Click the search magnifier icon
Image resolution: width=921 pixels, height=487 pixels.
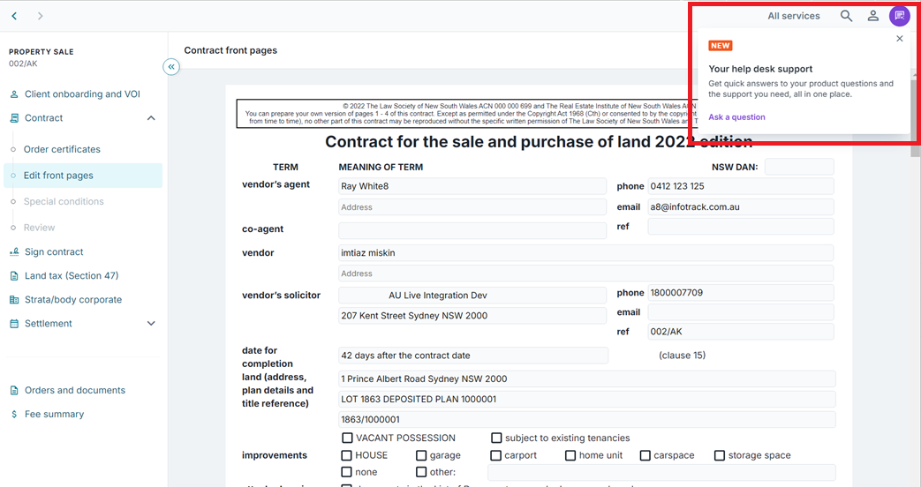click(x=846, y=16)
